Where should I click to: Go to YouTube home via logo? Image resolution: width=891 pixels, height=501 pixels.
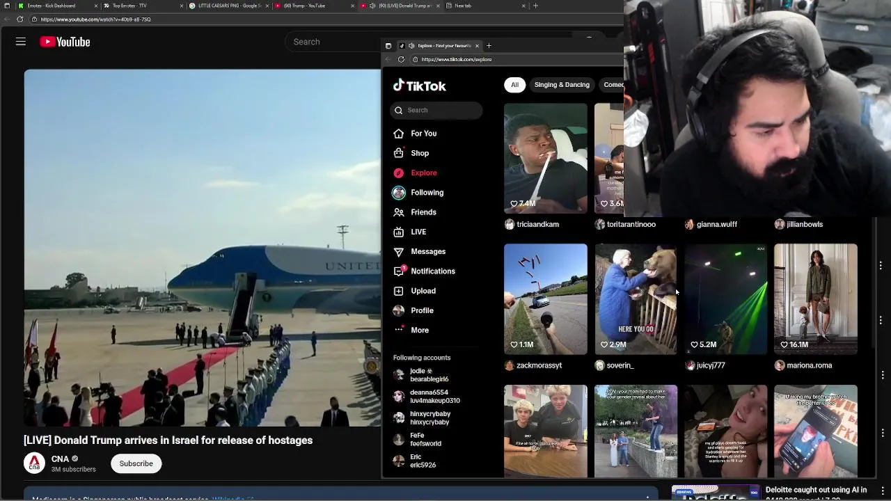[65, 42]
